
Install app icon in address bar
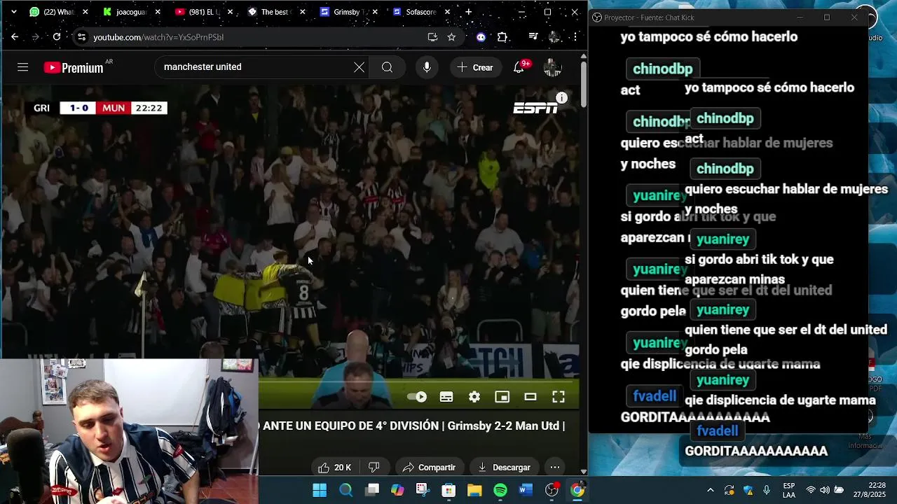(432, 37)
